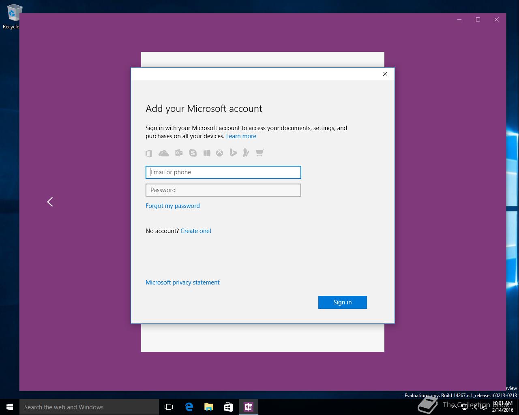Viewport: 519px width, 415px height.
Task: Open the Recycle Bin on desktop
Action: coord(12,17)
